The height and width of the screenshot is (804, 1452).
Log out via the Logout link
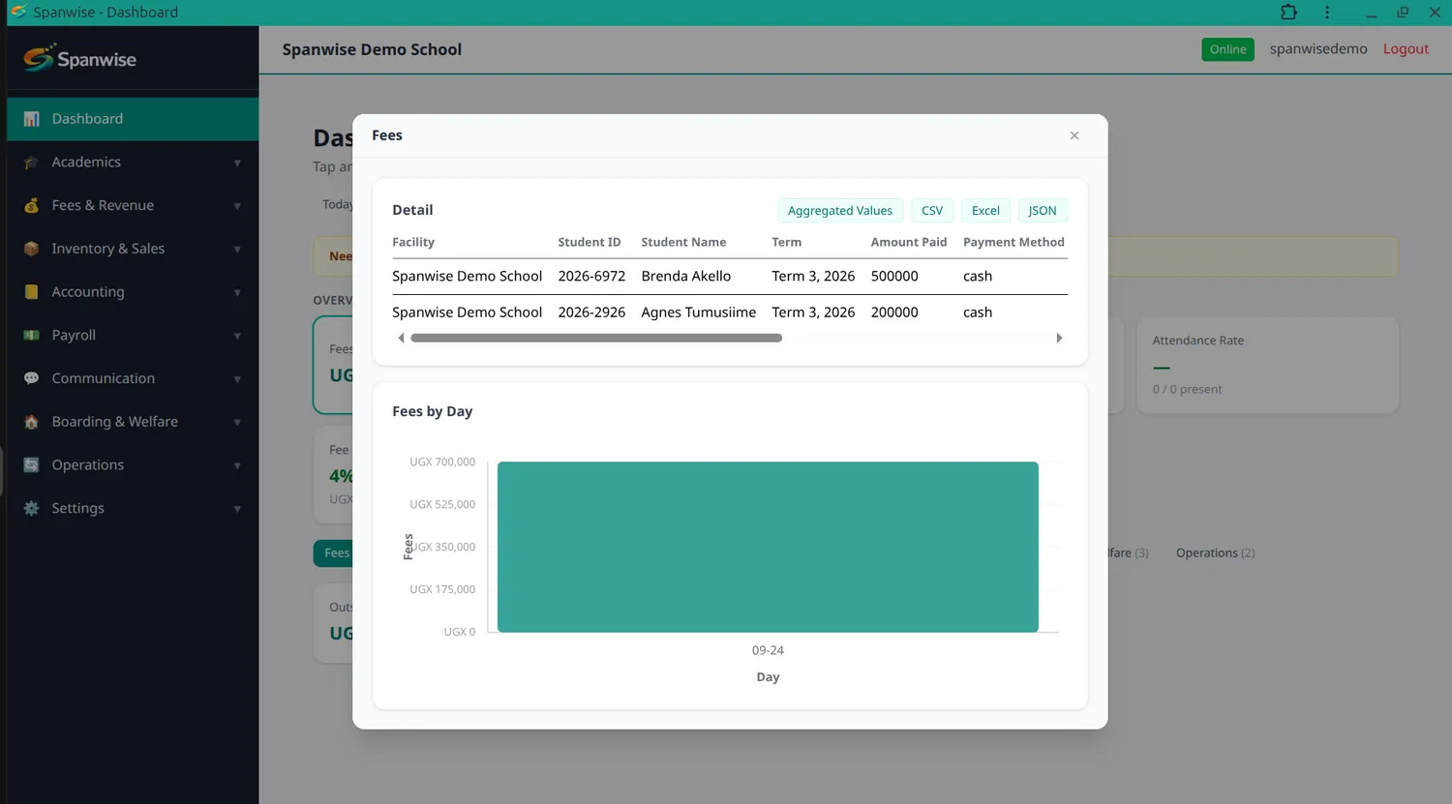tap(1406, 49)
